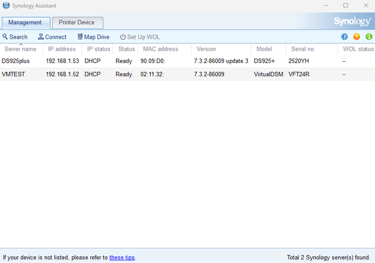Image resolution: width=375 pixels, height=263 pixels.
Task: Switch to the Management tab
Action: coord(26,23)
